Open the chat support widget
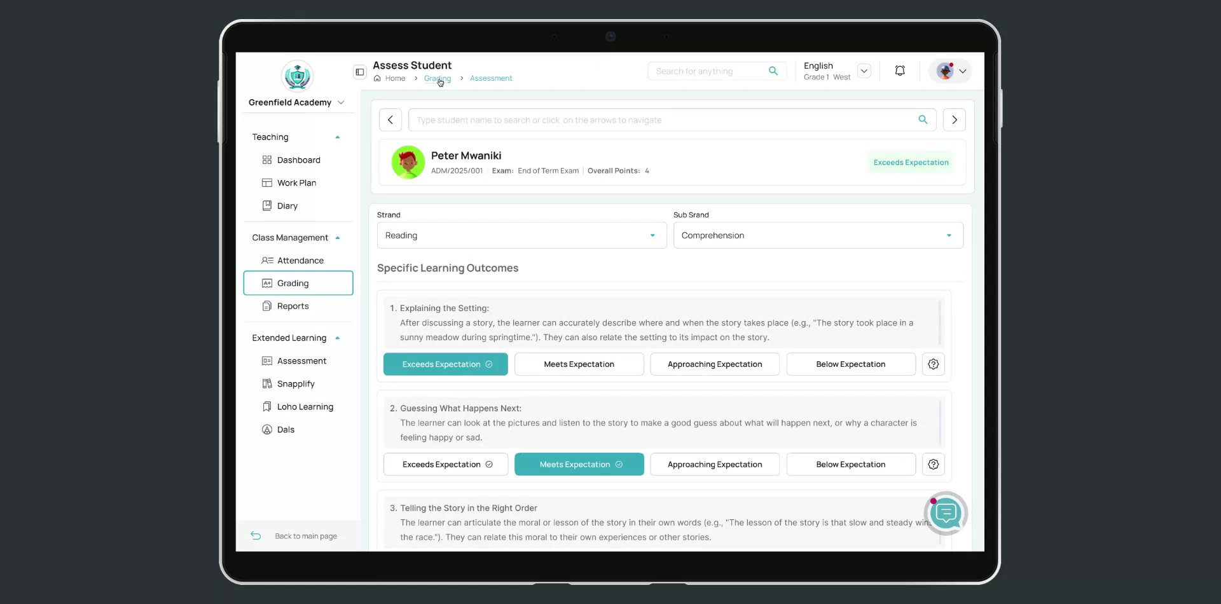 (946, 513)
